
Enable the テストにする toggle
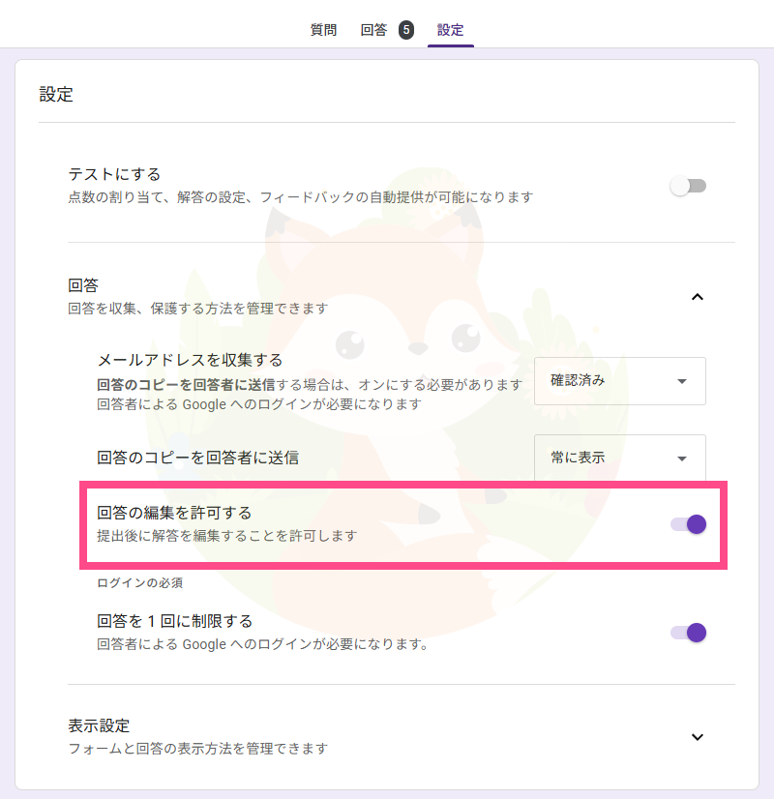(688, 185)
